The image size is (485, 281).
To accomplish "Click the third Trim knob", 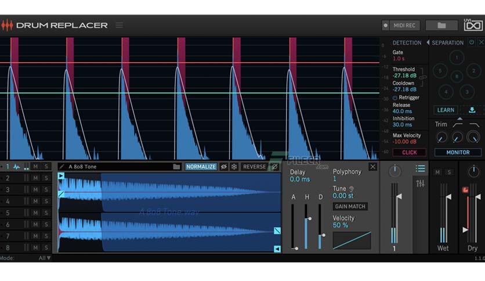I will 473,137.
